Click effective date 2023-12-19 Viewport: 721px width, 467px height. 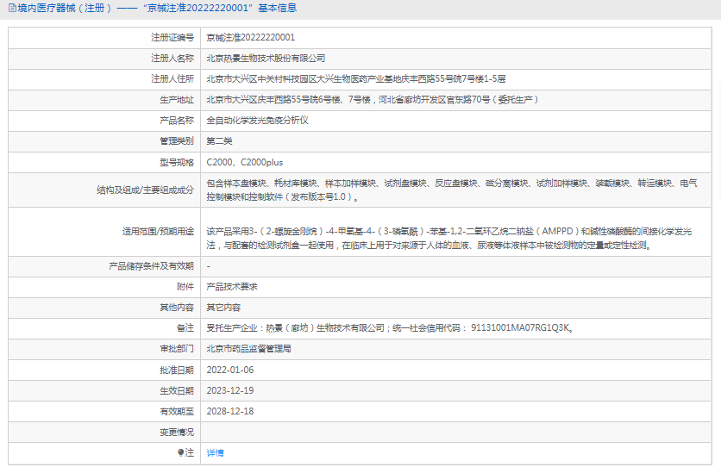[230, 390]
